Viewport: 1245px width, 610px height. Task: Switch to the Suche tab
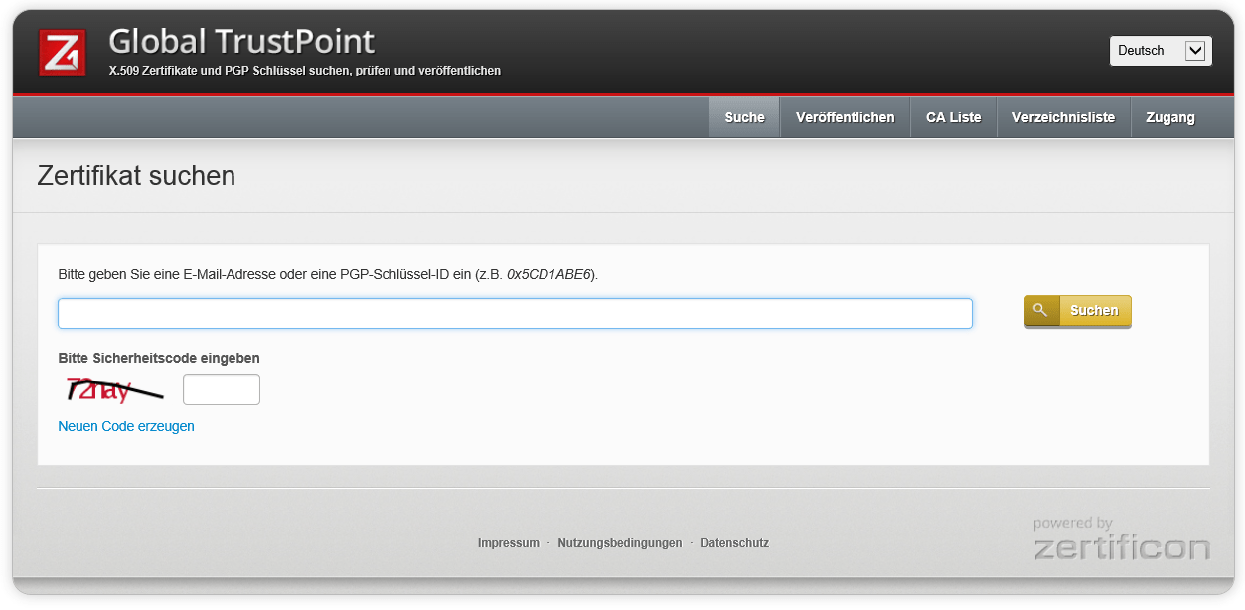(x=744, y=117)
